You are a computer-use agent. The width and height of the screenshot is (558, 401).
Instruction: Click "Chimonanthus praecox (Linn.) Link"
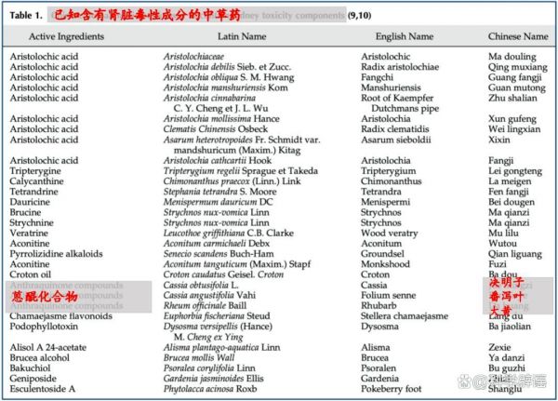click(232, 181)
